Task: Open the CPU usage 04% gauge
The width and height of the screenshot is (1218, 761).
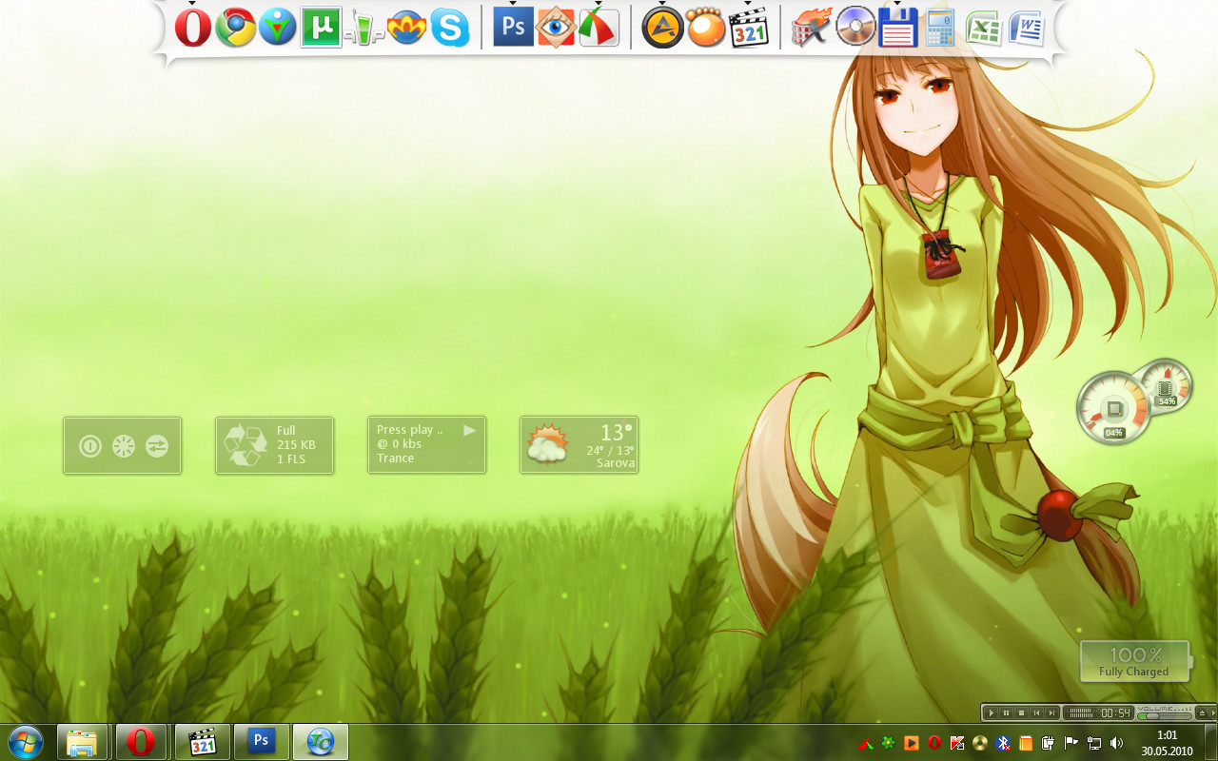Action: (x=1114, y=409)
